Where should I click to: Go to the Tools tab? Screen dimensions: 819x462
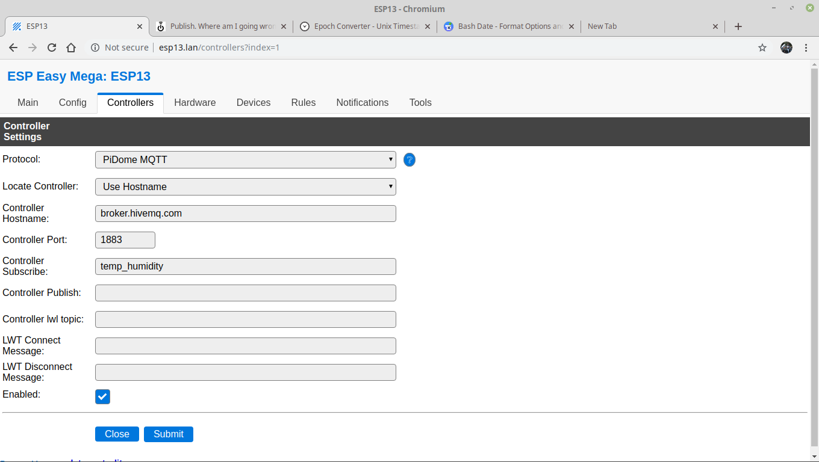pos(420,103)
